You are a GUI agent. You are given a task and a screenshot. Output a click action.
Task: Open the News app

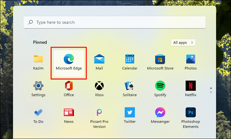(x=69, y=116)
